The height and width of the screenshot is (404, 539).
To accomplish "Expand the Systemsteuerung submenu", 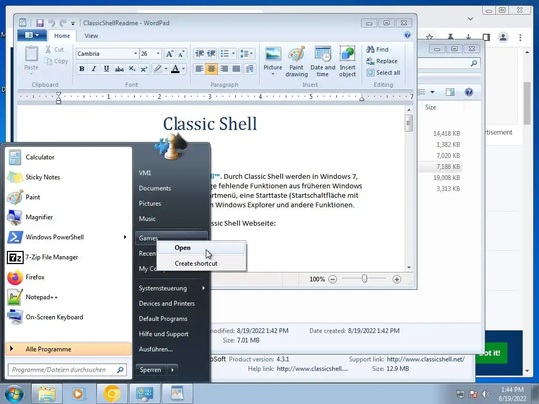I will pyautogui.click(x=172, y=288).
